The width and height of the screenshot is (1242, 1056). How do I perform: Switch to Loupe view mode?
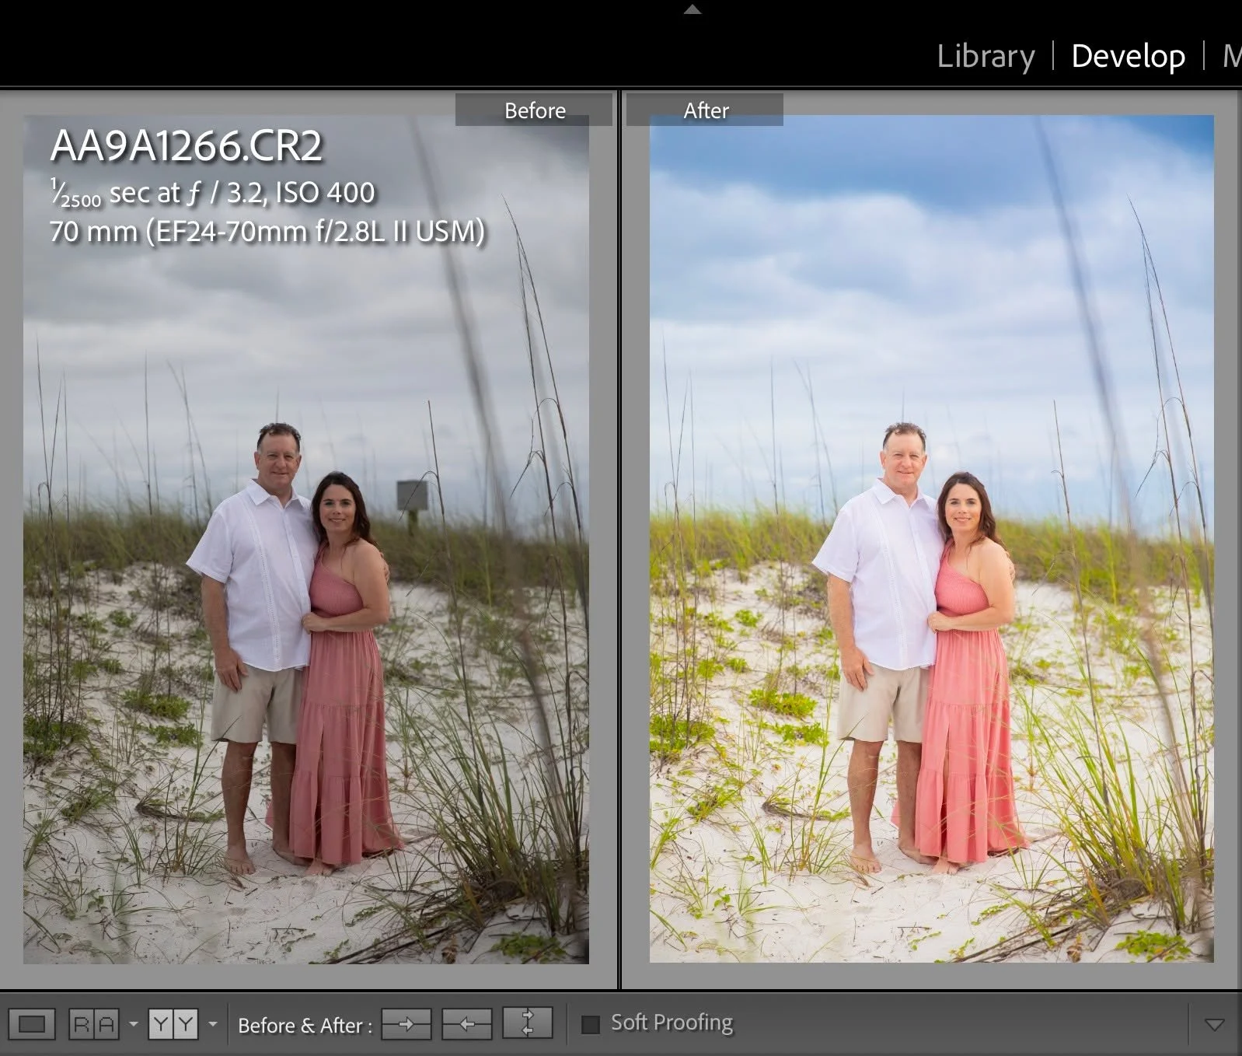(x=32, y=1024)
